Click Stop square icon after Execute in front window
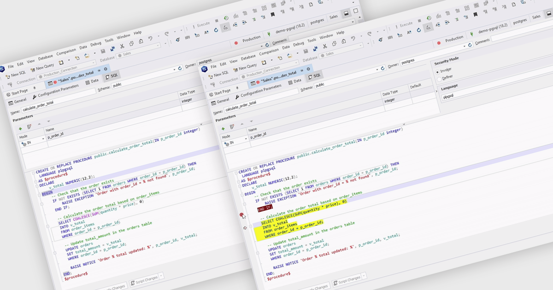 (x=419, y=21)
